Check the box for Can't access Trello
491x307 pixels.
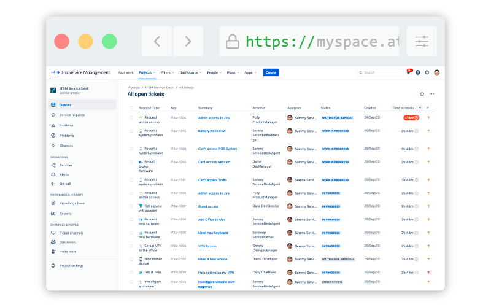(x=131, y=180)
